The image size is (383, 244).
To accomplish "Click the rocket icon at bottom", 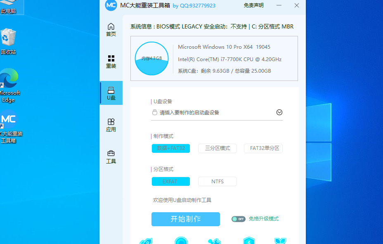I will coord(146,241).
